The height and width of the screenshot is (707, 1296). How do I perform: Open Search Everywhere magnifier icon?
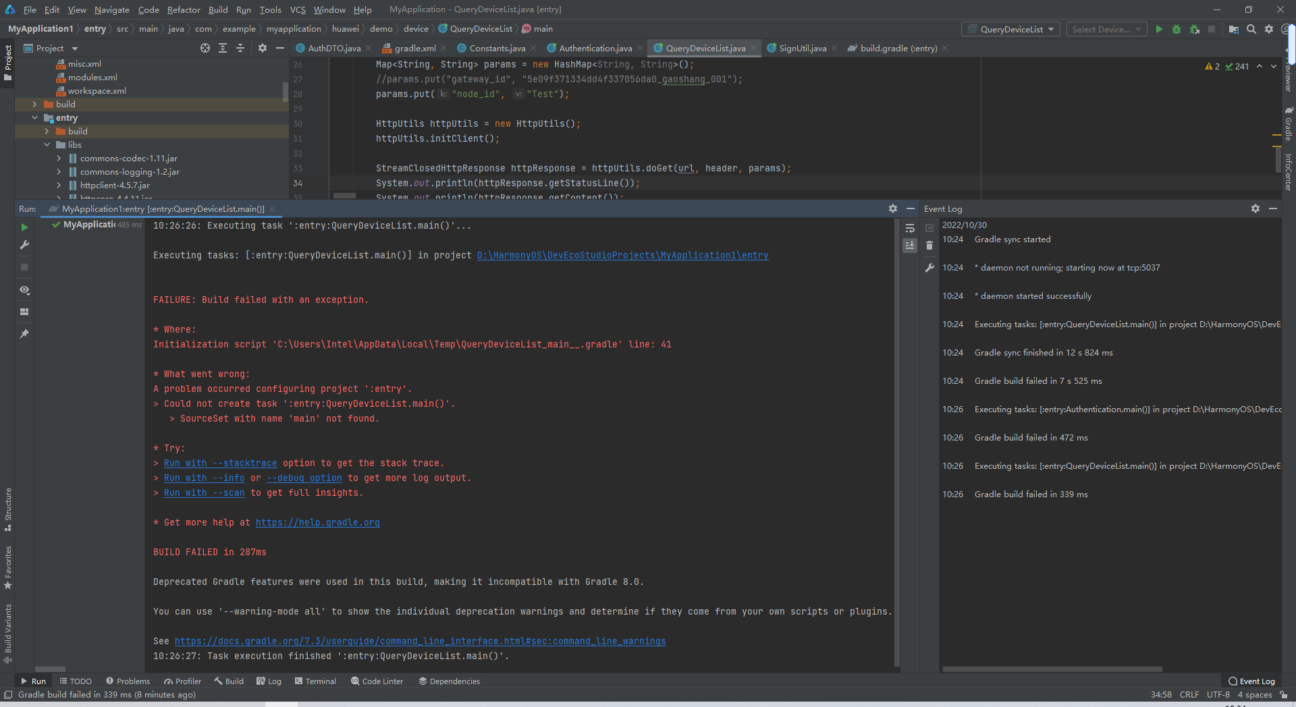(1251, 29)
